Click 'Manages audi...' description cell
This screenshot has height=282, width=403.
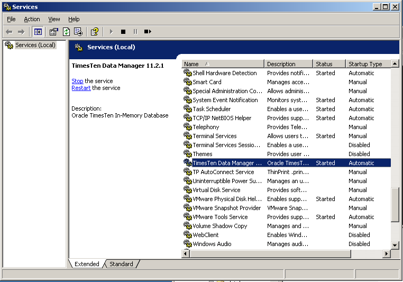[x=288, y=244]
